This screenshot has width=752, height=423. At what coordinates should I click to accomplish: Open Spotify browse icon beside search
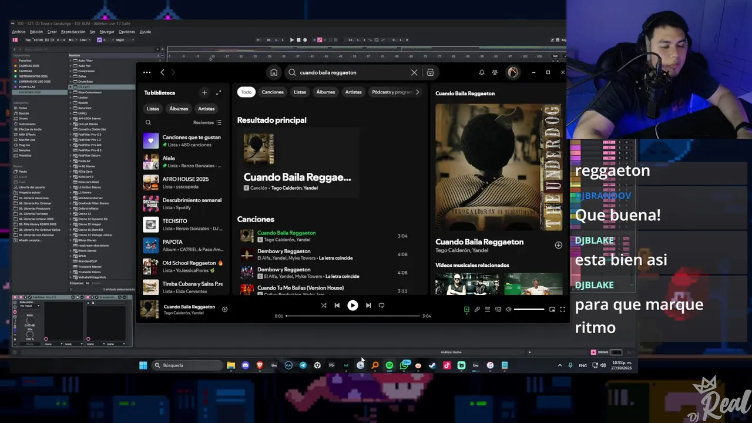(x=430, y=72)
